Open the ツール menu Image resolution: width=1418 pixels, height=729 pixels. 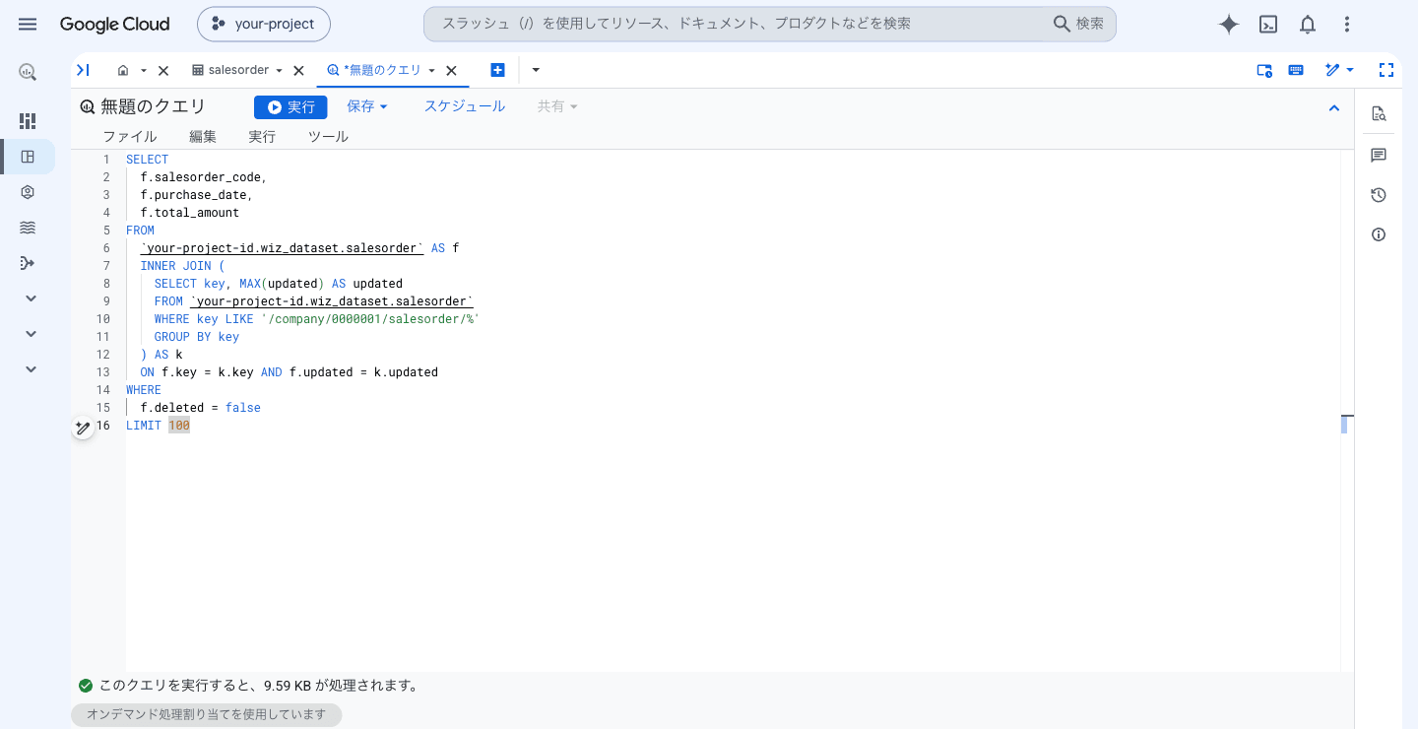tap(328, 137)
